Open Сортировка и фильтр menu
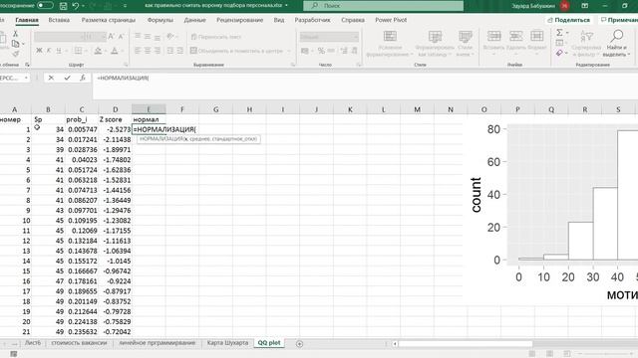 pyautogui.click(x=586, y=44)
